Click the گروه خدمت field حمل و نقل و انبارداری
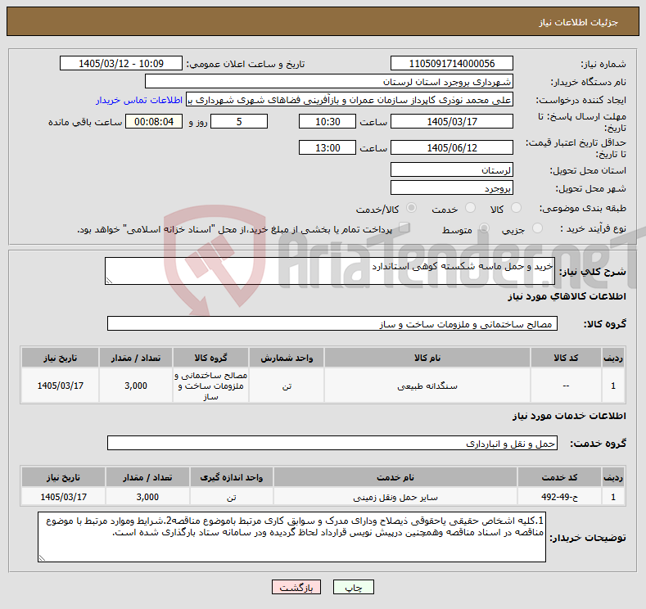646x609 pixels. click(332, 443)
